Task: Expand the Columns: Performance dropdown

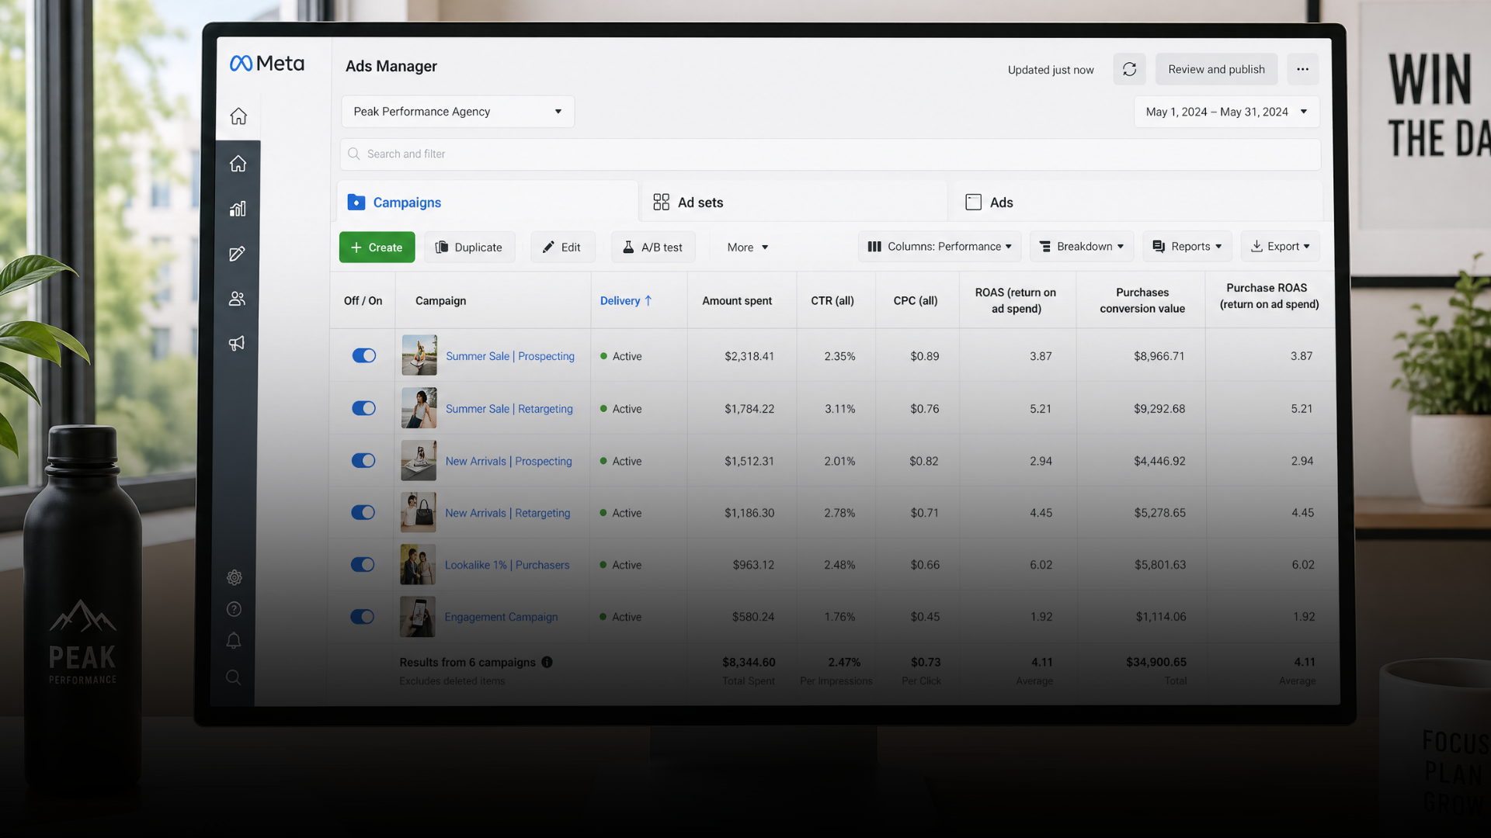Action: 940,247
